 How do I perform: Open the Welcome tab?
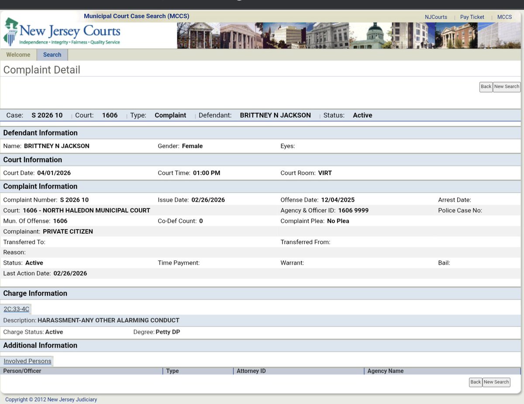[18, 55]
